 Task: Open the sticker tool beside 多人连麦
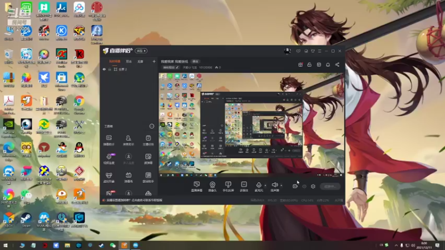(148, 159)
